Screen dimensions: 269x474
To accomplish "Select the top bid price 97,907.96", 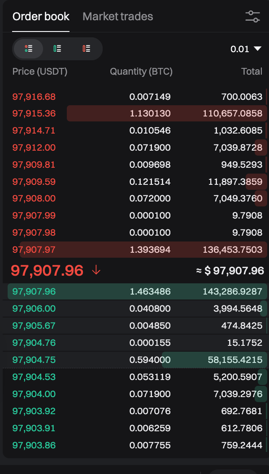I will (x=34, y=291).
